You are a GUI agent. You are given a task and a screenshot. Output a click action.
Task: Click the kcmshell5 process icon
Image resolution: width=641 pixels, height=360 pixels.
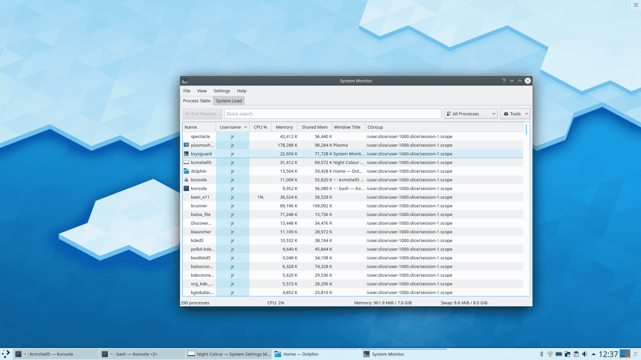pos(186,162)
